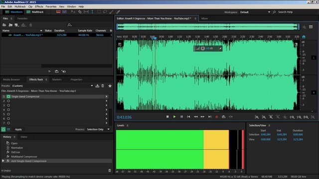Switch to the Markers tab

click(57, 80)
